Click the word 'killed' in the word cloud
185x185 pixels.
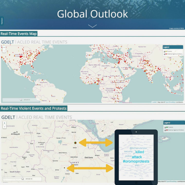click(x=140, y=152)
